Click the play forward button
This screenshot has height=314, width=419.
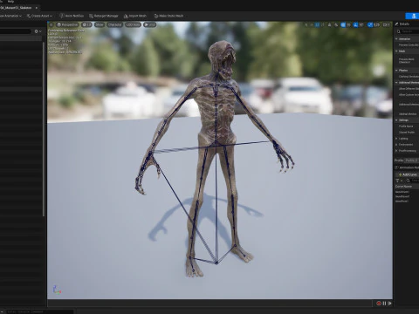point(389,304)
